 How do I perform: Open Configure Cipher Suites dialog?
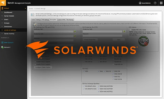43,67
